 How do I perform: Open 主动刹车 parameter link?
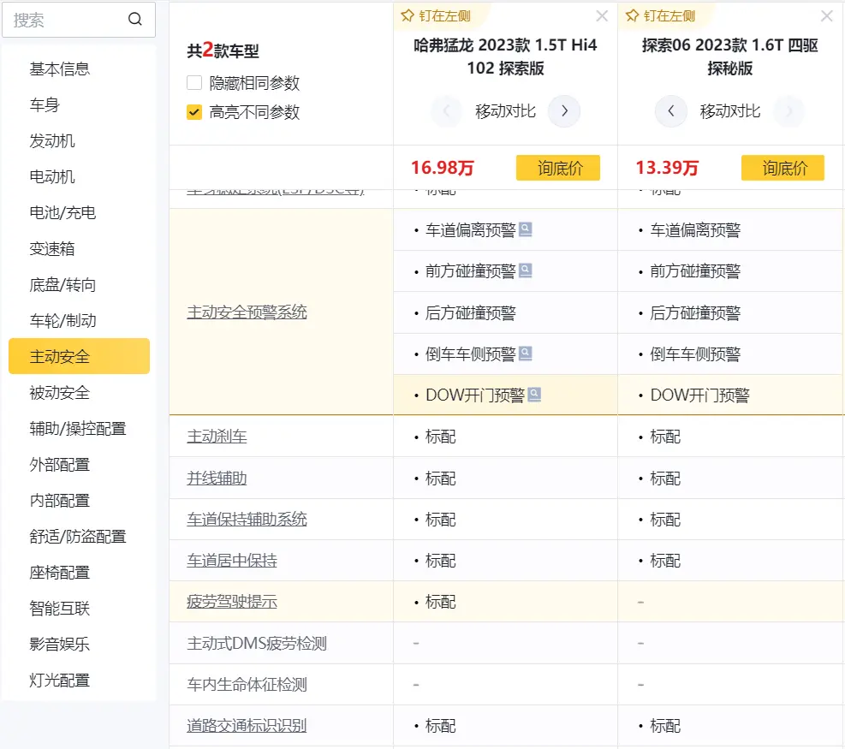click(x=217, y=437)
